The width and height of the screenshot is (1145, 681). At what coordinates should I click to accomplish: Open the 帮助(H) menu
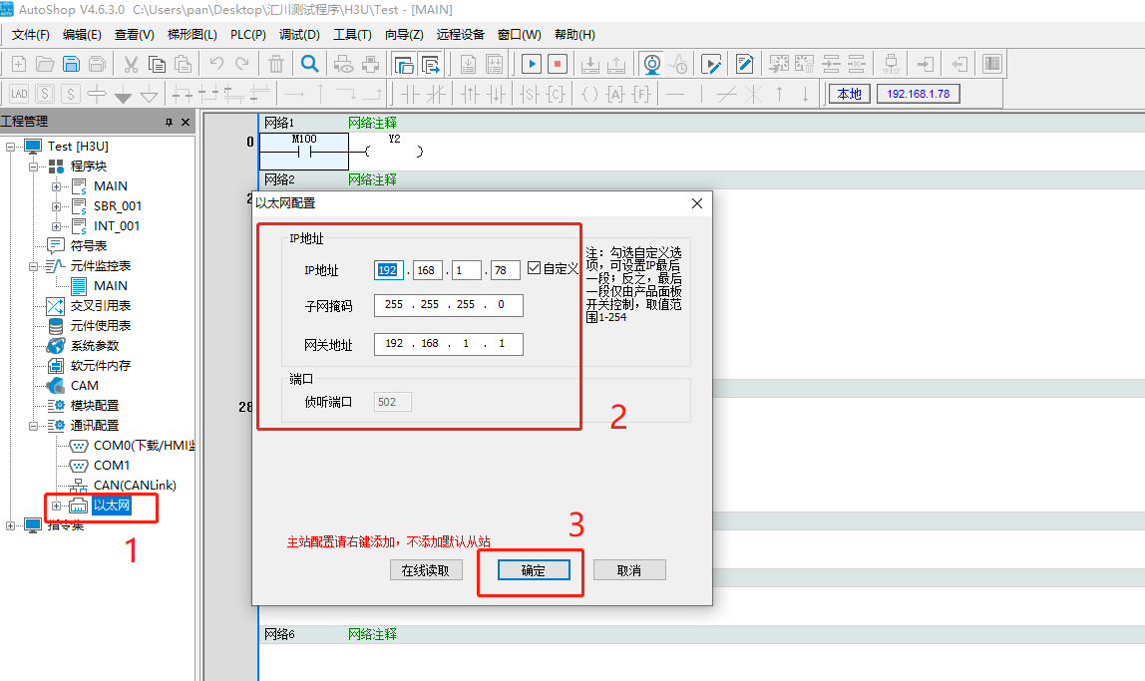574,34
